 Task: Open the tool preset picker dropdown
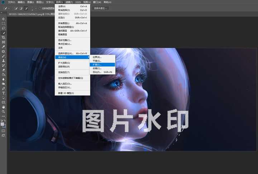click(9, 8)
